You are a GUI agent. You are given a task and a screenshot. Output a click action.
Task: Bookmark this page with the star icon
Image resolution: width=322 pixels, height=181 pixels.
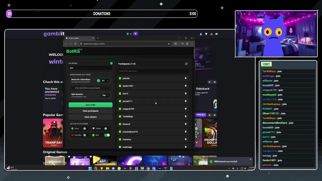coord(169,44)
